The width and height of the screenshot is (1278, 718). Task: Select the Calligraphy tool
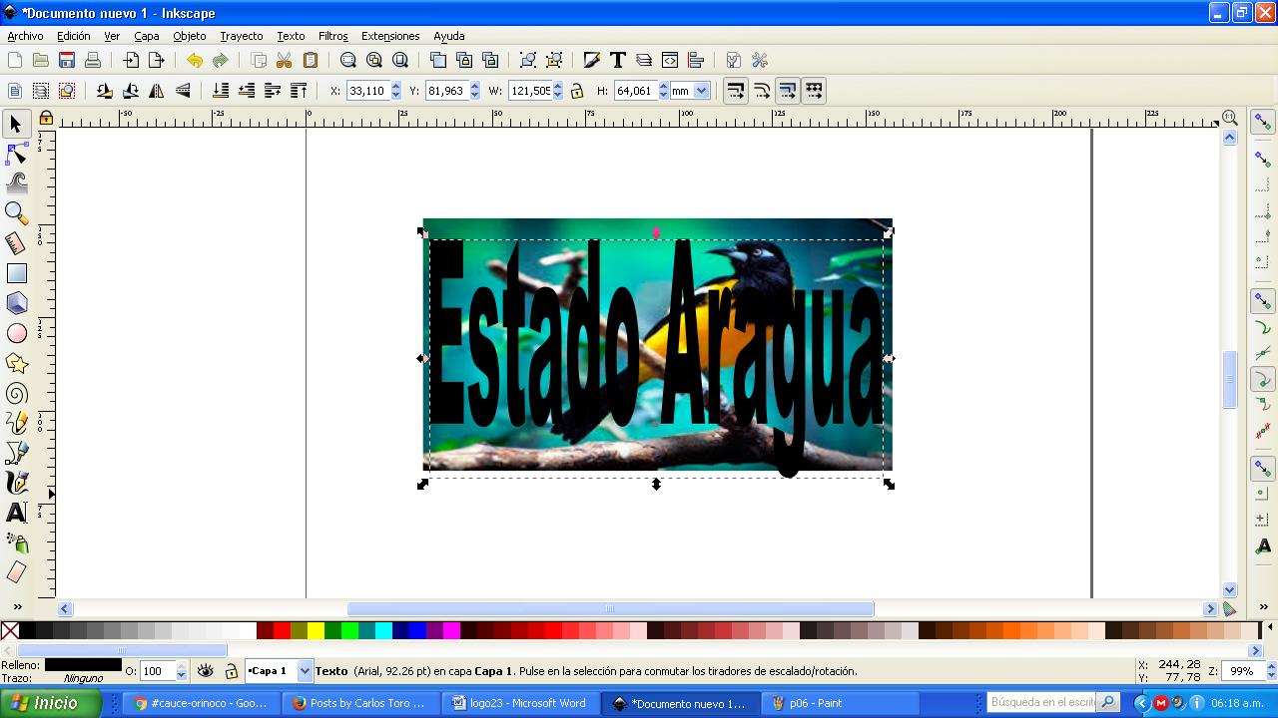tap(17, 483)
